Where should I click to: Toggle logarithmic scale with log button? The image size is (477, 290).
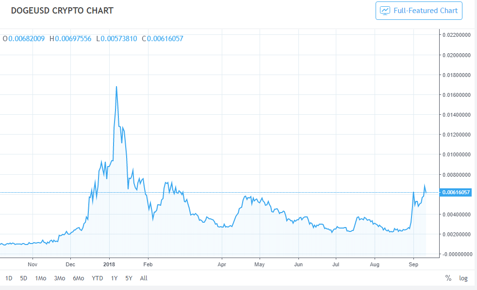(x=463, y=278)
